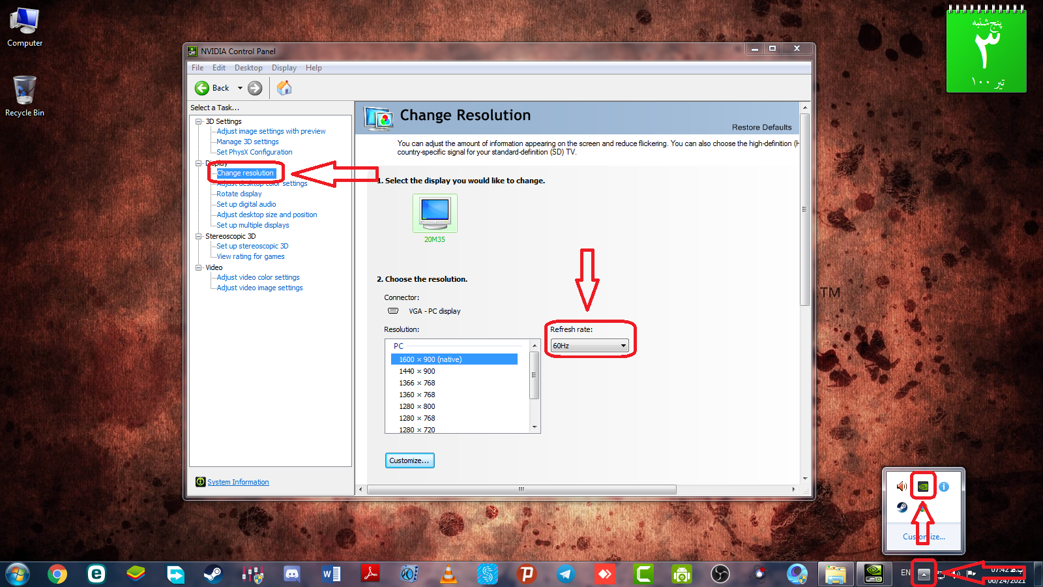Open the Windows Start orb
1043x587 pixels.
click(x=18, y=574)
